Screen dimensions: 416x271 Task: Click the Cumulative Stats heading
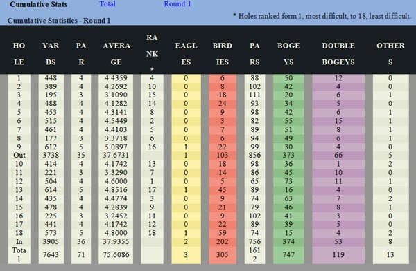coord(38,4)
